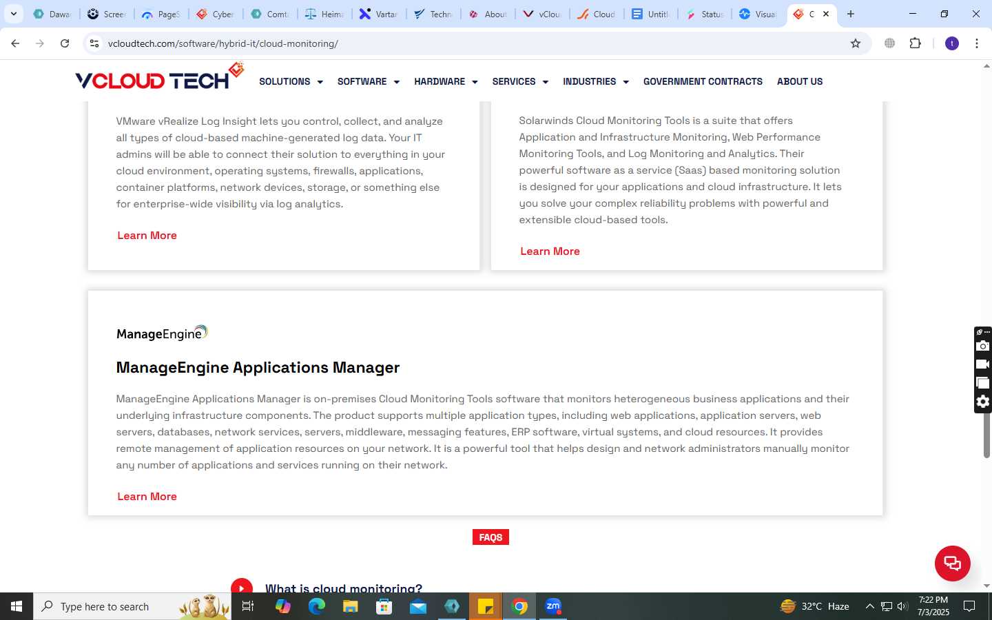The image size is (992, 620).
Task: Open the tab search dropdown arrow
Action: click(13, 14)
